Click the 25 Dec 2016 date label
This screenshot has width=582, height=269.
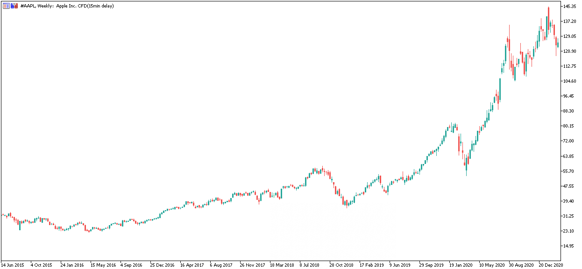pyautogui.click(x=162, y=264)
